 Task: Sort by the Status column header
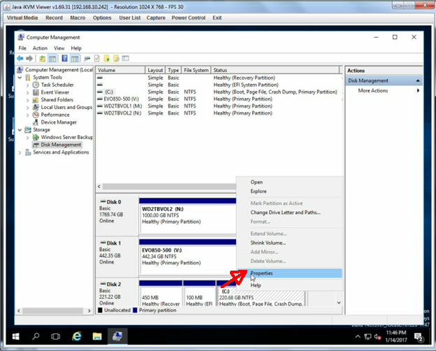275,70
